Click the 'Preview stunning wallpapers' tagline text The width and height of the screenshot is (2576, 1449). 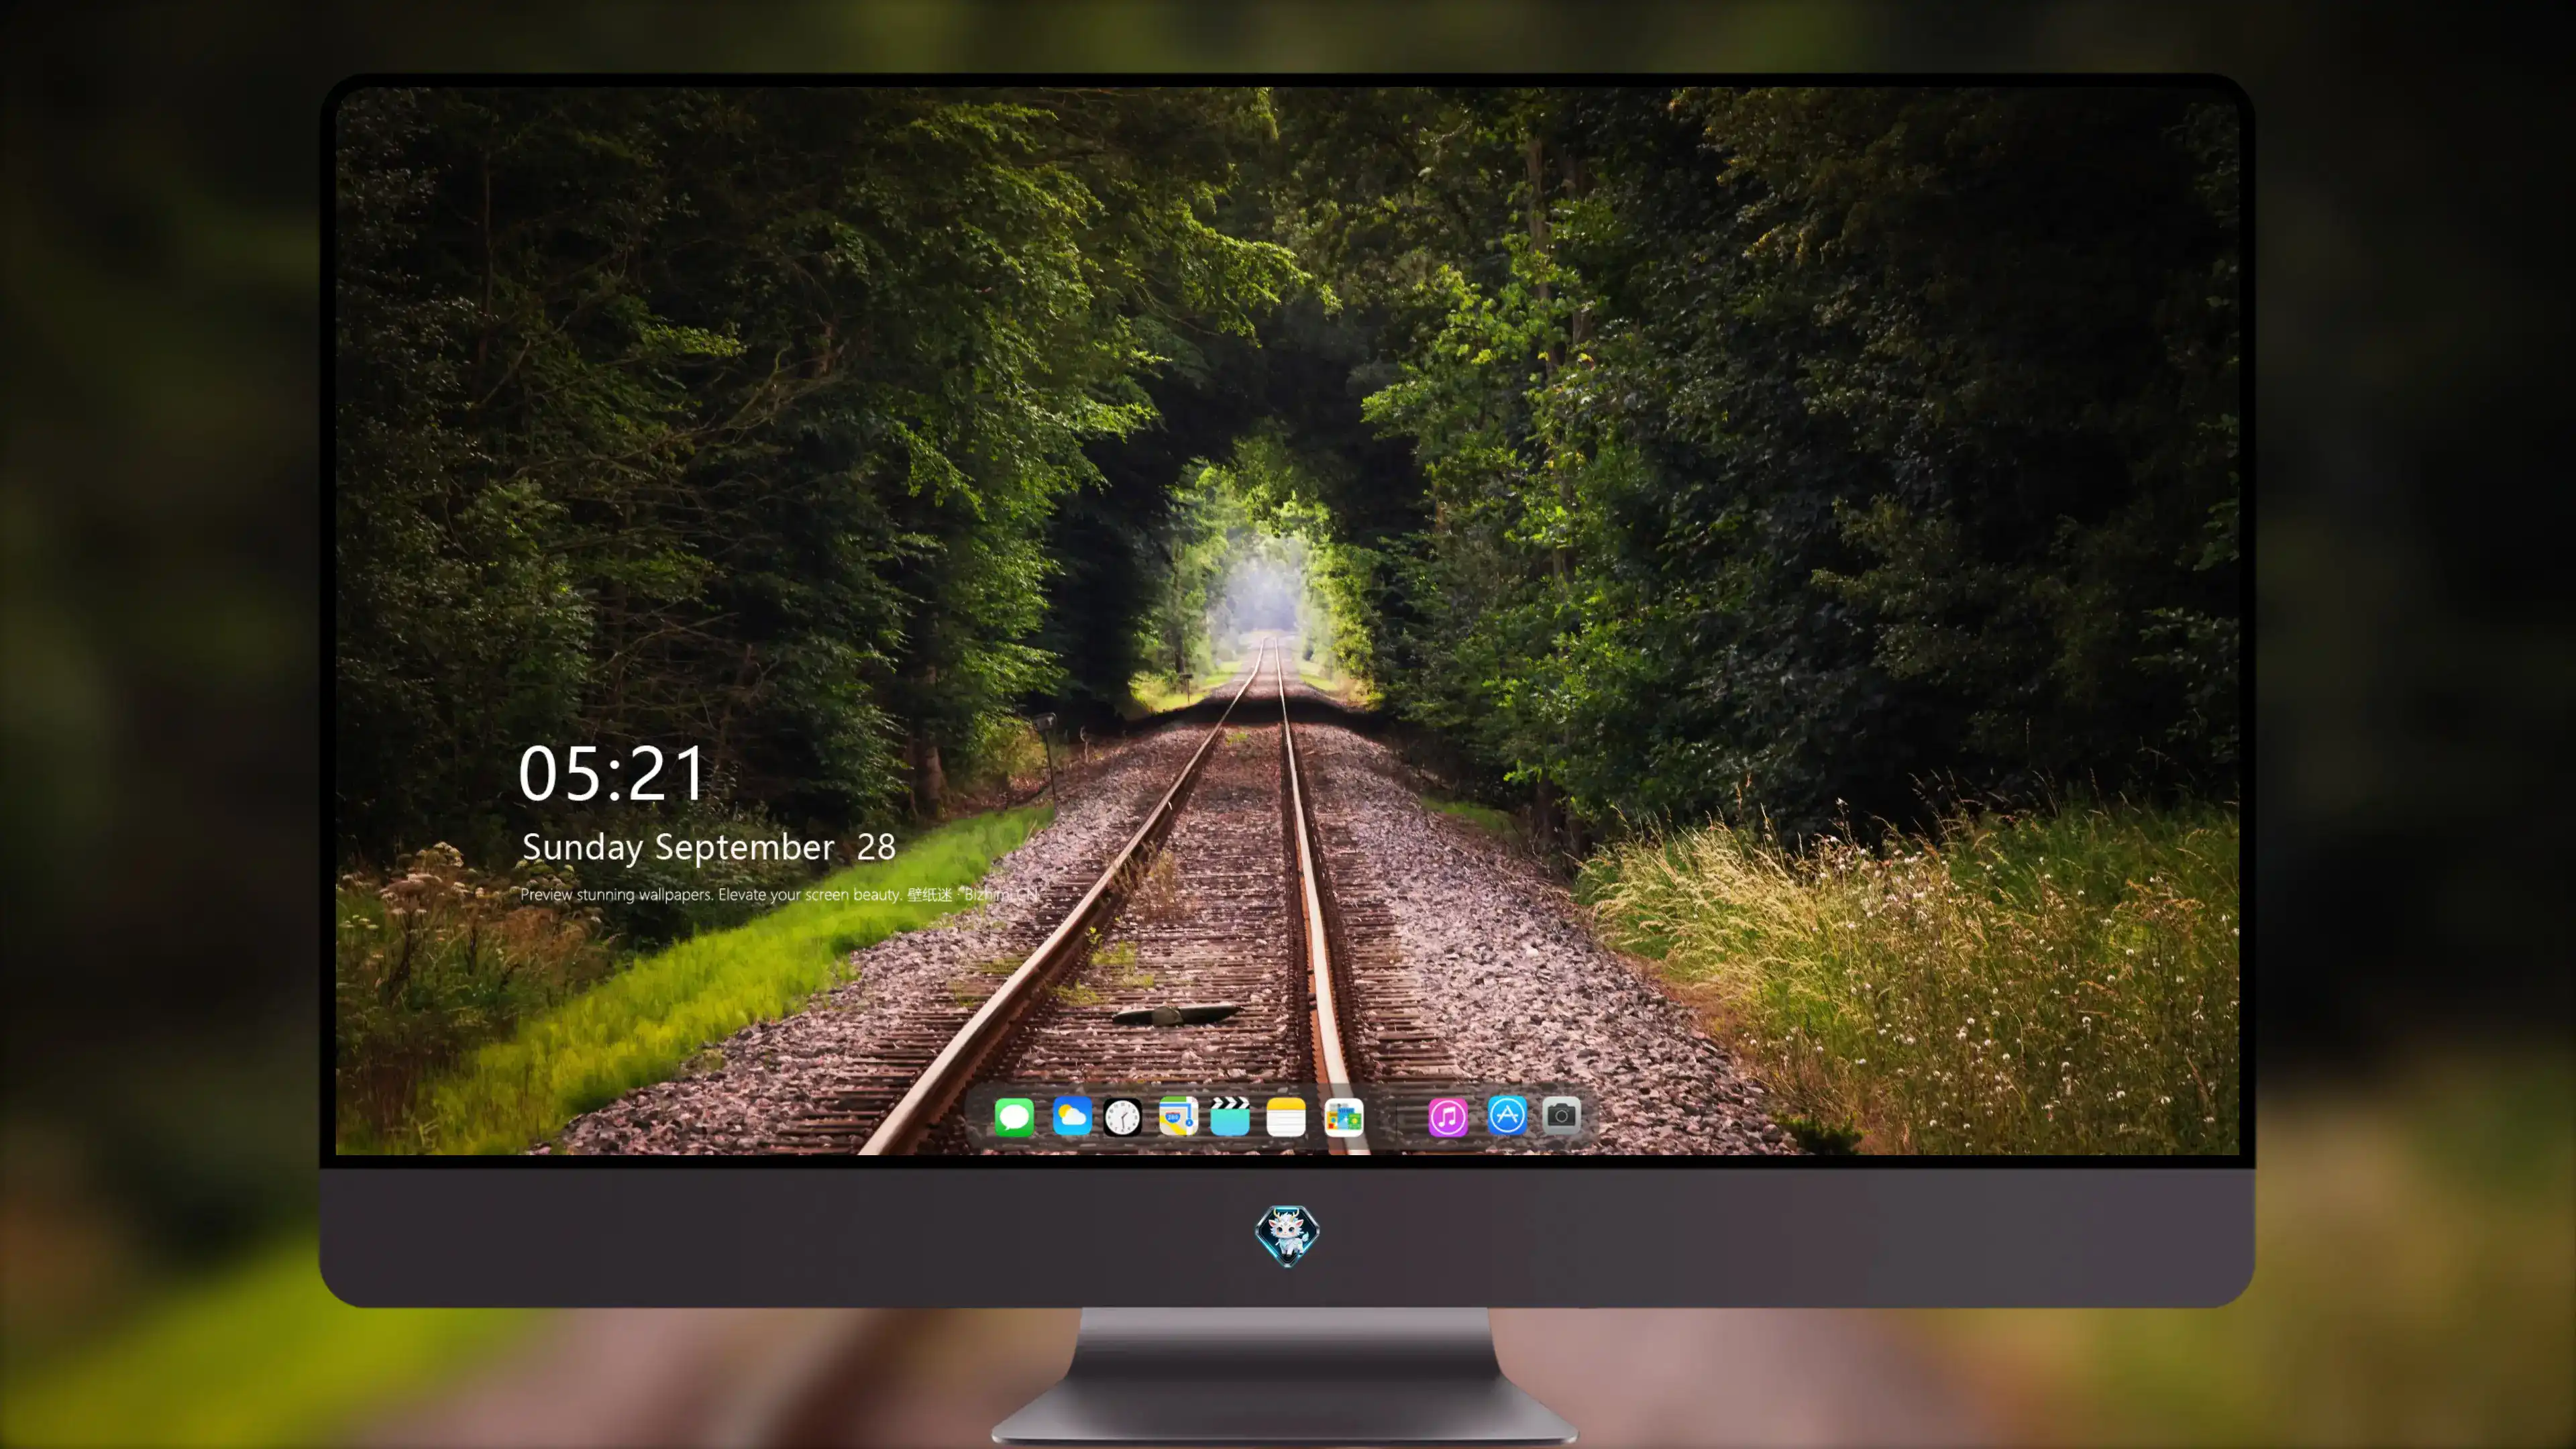[x=780, y=894]
